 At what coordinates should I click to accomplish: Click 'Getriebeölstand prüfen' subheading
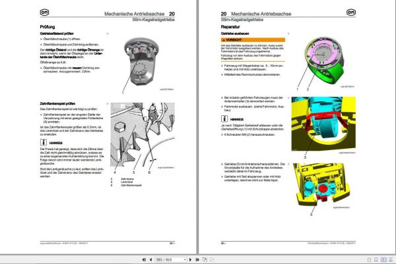(x=57, y=34)
